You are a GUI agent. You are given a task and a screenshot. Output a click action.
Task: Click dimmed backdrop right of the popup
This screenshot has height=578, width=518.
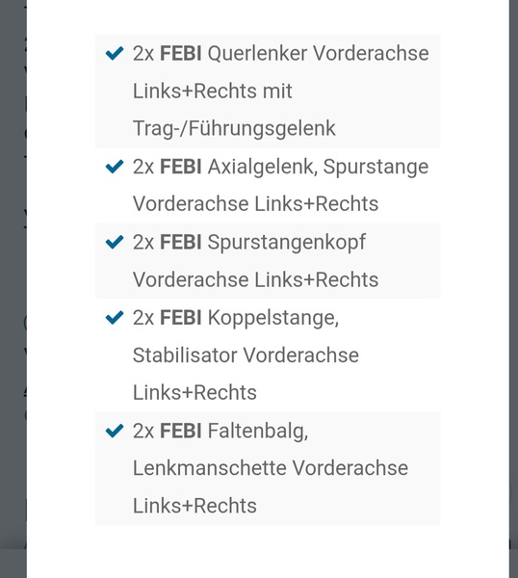513,289
